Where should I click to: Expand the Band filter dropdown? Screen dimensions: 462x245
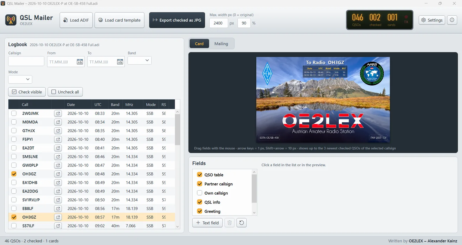pyautogui.click(x=139, y=61)
